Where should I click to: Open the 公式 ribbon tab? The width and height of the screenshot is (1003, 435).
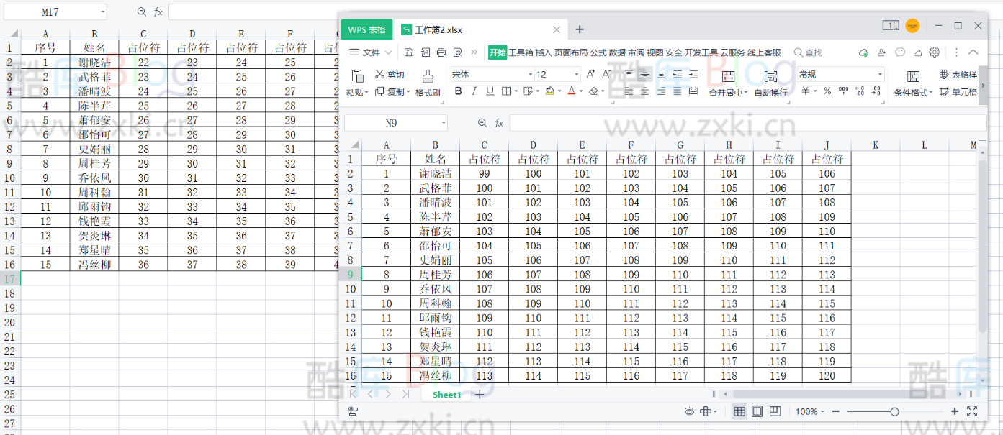pos(598,52)
